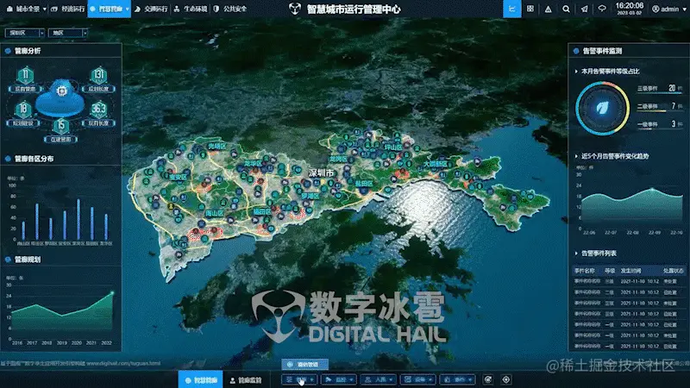Image resolution: width=690 pixels, height=388 pixels.
Task: Collapse the 本月告警事件等级占比 section
Action: click(576, 72)
